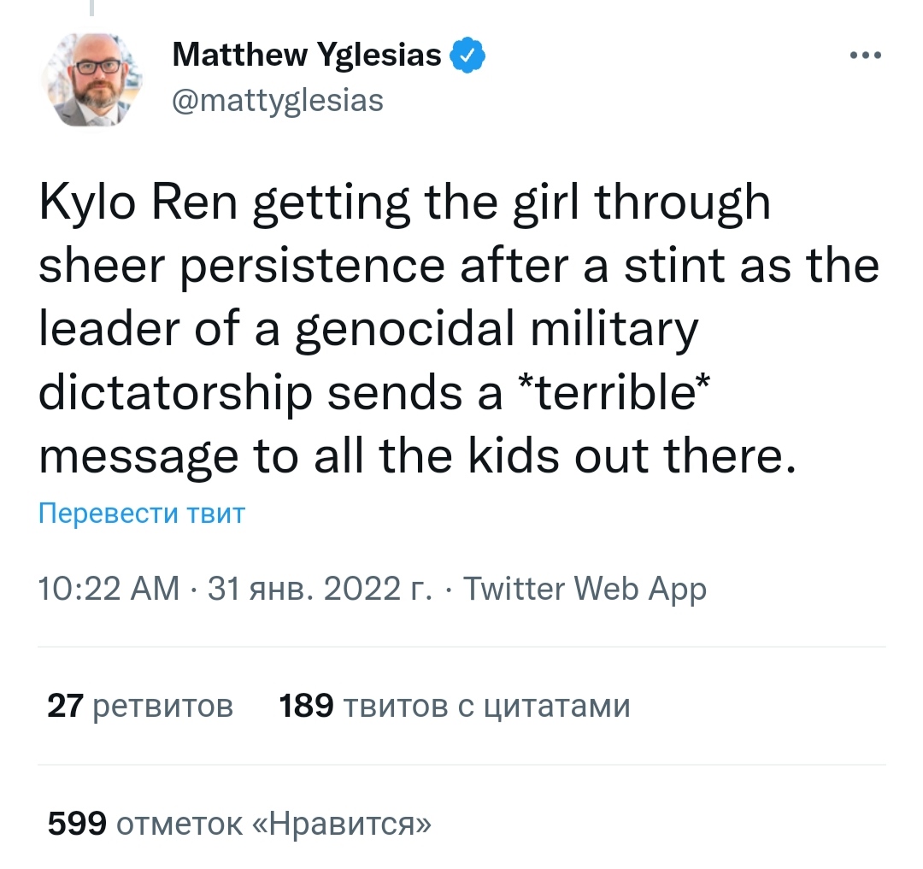Click the Перевести твит link
This screenshot has height=869, width=923.
coord(142,513)
